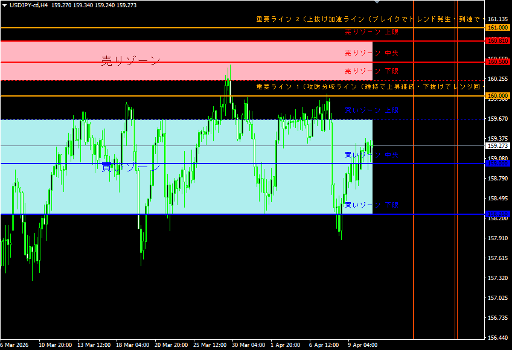Open the chart menu triangle beside USDJPY-cd,H4
512x350 pixels.
tap(5, 5)
